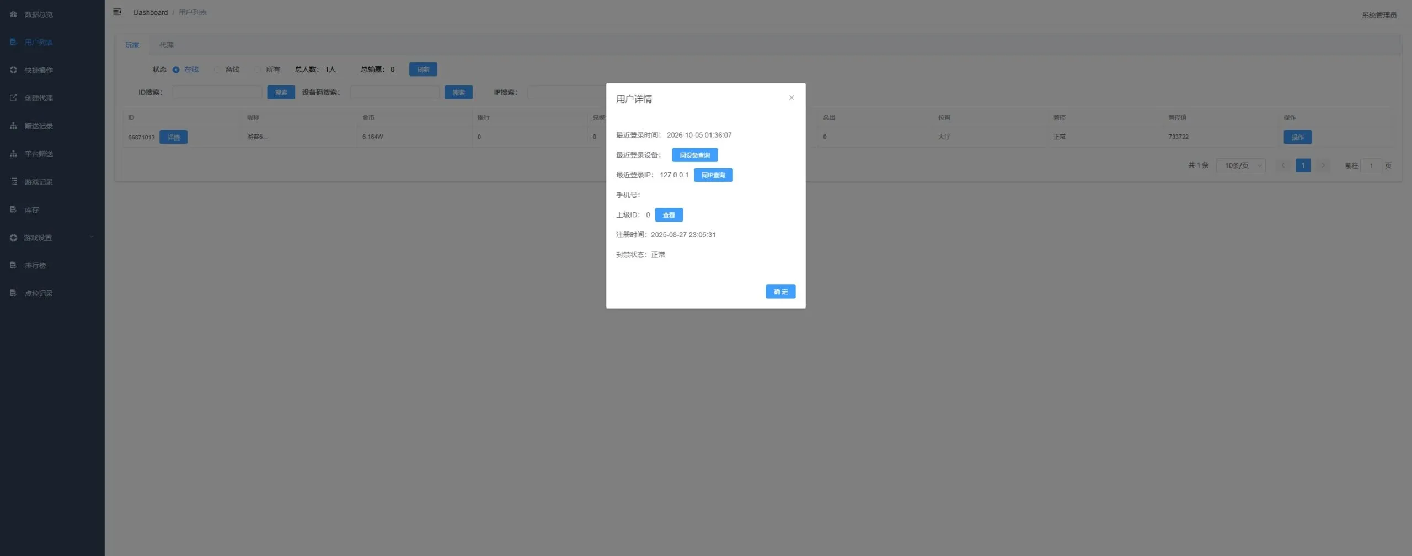Select the 所有 status radio button
The height and width of the screenshot is (556, 1412).
click(258, 69)
